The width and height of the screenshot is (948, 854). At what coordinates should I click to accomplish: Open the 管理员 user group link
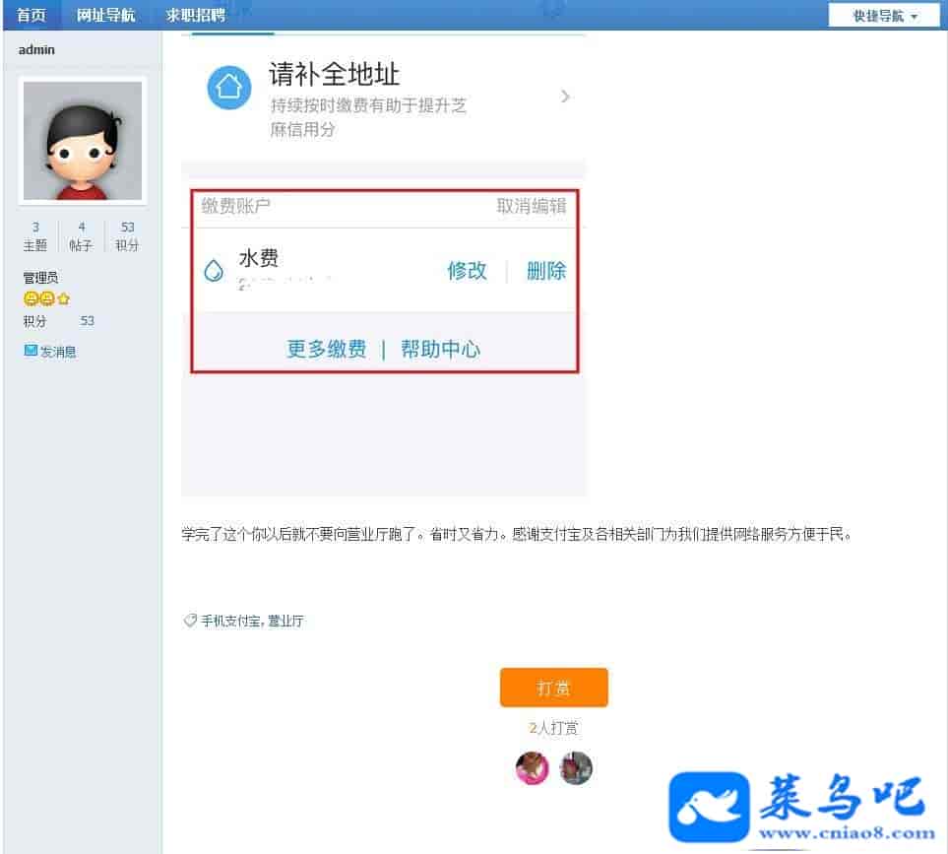[40, 278]
